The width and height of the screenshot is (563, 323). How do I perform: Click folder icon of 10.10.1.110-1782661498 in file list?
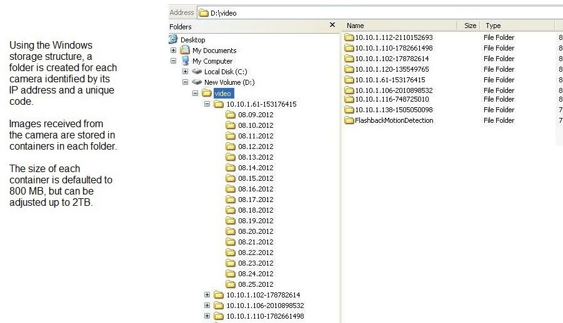click(349, 47)
